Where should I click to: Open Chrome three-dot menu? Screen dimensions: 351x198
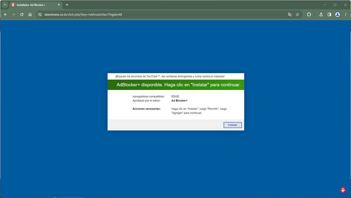[345, 15]
